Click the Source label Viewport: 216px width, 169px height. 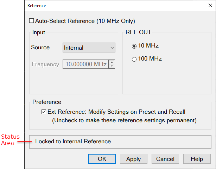point(40,48)
